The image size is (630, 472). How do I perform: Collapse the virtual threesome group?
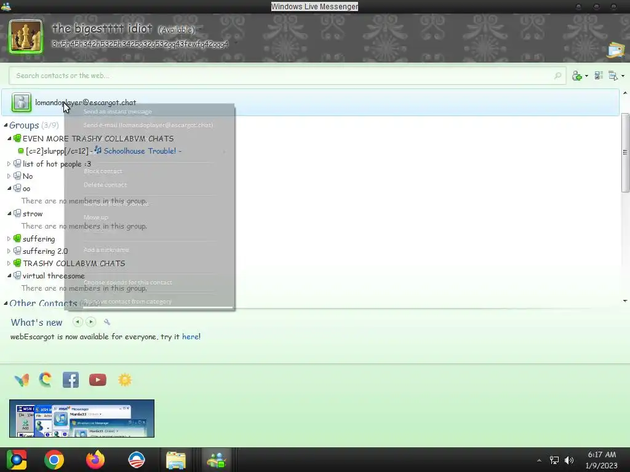tap(9, 276)
